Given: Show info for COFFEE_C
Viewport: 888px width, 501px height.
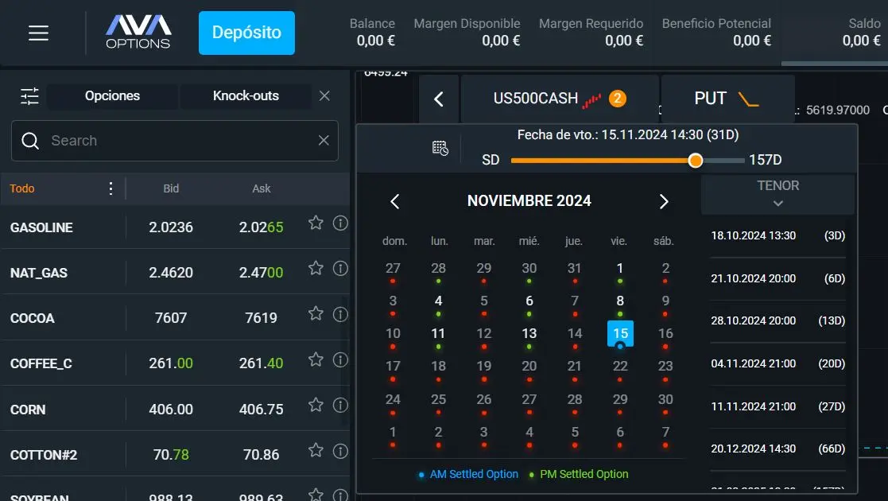Looking at the screenshot, I should tap(340, 359).
